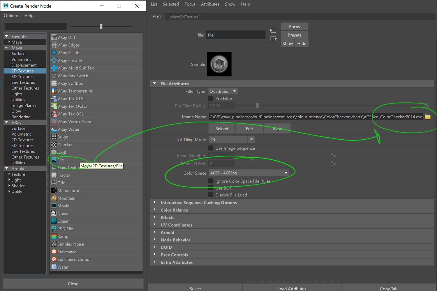Enable Ignore Color Space File Rules
Image resolution: width=437 pixels, height=291 pixels.
click(x=211, y=181)
